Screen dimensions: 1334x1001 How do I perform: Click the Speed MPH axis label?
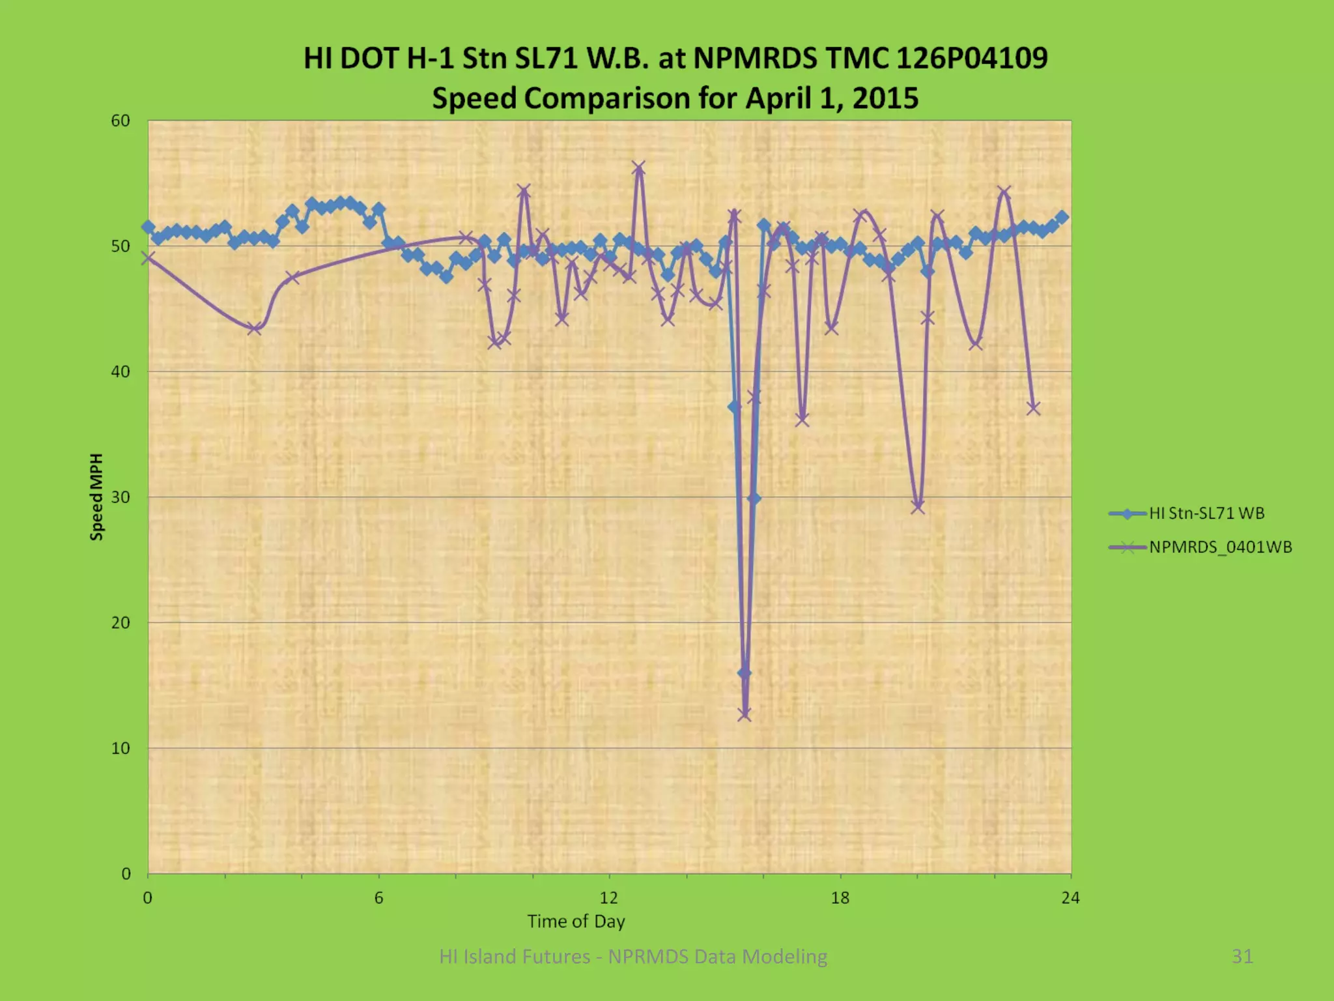click(x=96, y=497)
